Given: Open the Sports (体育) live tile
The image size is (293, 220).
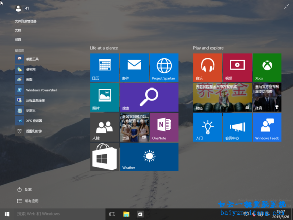Looking at the screenshot, I should coord(267,97).
